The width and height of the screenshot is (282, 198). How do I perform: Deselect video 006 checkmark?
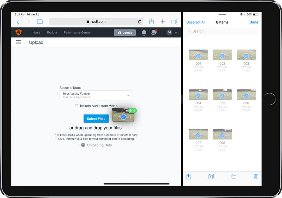246,95
